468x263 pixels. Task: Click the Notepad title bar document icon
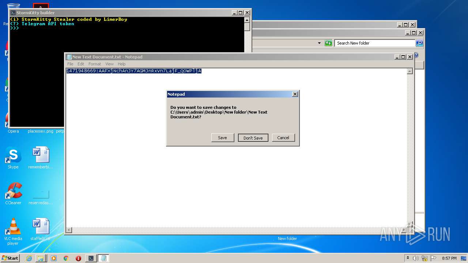click(x=69, y=57)
